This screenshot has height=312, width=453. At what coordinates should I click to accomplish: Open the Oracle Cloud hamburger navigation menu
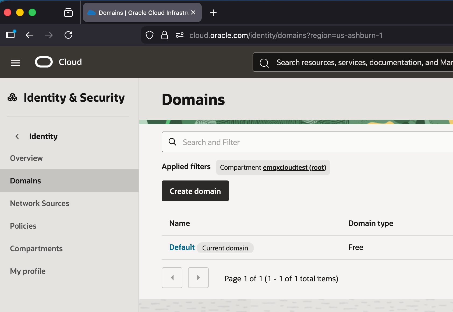[x=16, y=63]
